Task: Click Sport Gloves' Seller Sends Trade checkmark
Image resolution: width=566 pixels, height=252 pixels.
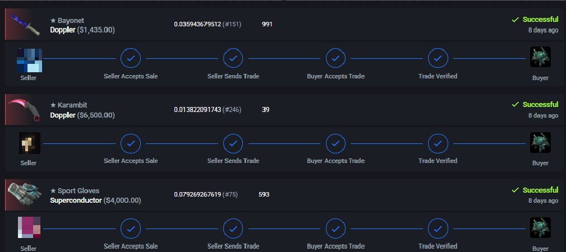Action: 233,228
